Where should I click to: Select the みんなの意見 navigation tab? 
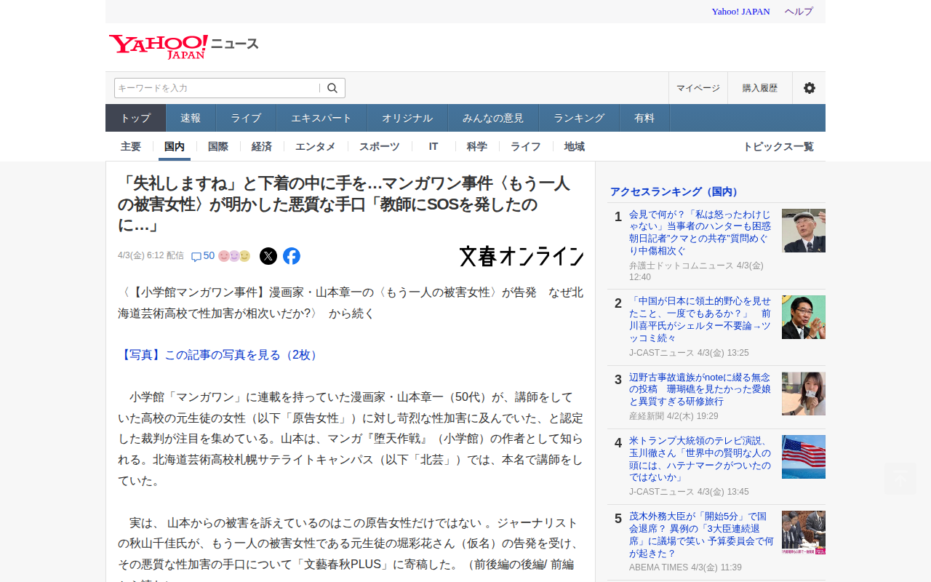pyautogui.click(x=493, y=118)
